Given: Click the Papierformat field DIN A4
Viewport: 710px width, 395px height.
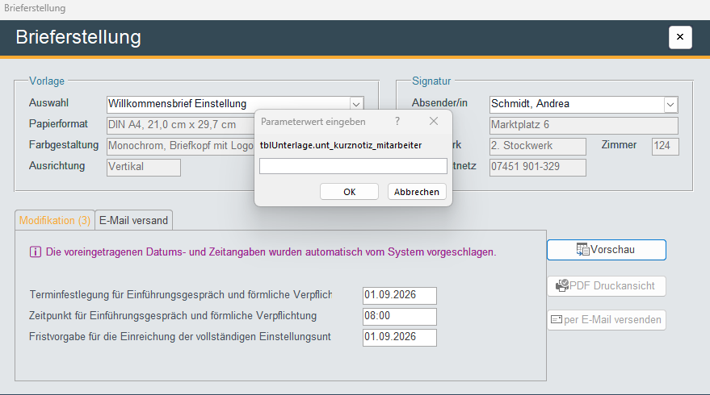Looking at the screenshot, I should pyautogui.click(x=181, y=125).
